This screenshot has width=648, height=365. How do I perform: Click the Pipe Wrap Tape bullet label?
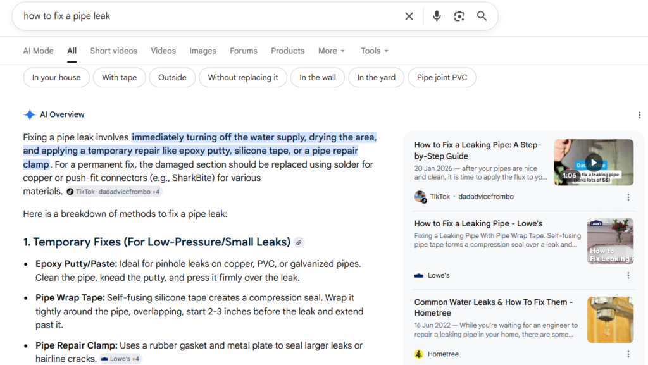[70, 298]
